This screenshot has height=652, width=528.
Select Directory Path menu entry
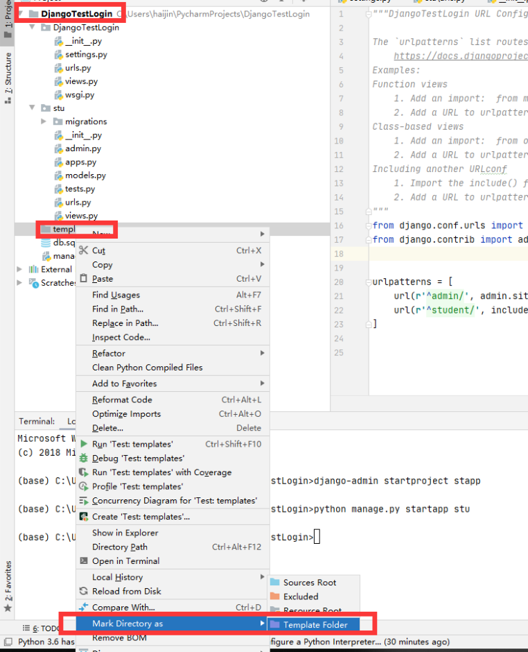point(173,547)
